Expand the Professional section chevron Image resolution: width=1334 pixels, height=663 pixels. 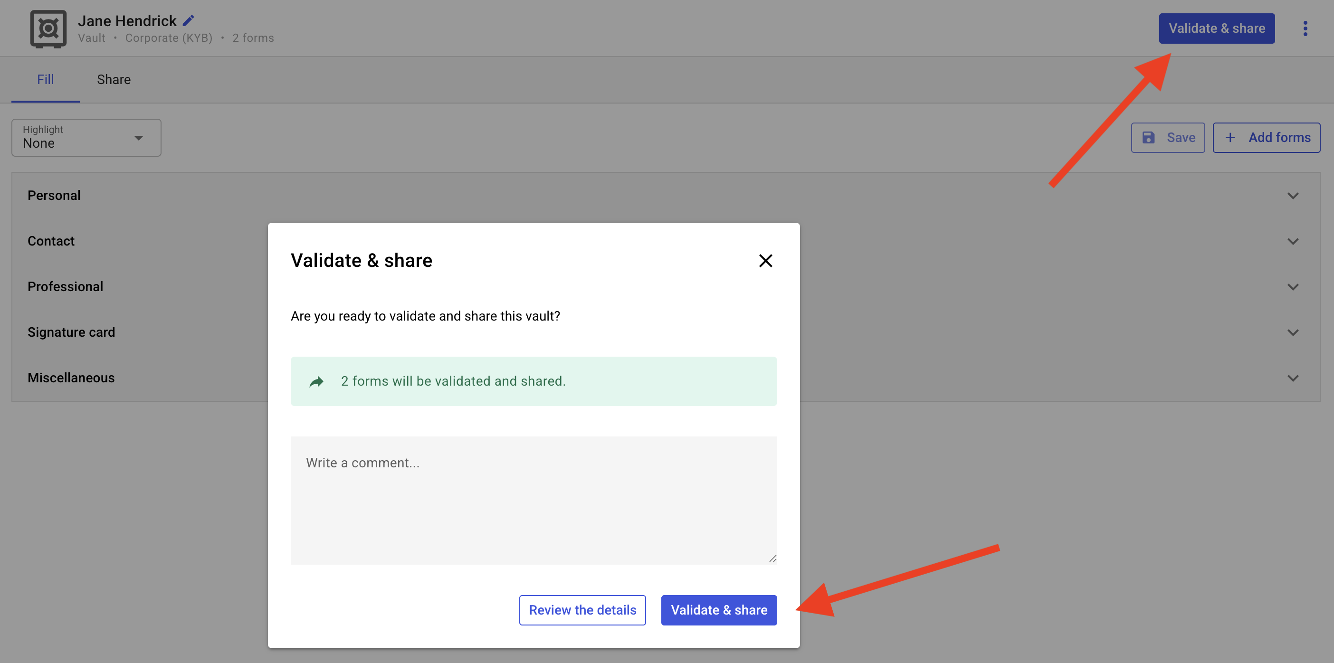click(1293, 287)
